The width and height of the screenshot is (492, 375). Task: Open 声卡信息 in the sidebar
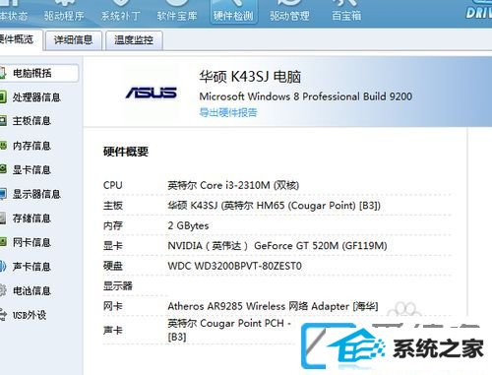tap(31, 267)
